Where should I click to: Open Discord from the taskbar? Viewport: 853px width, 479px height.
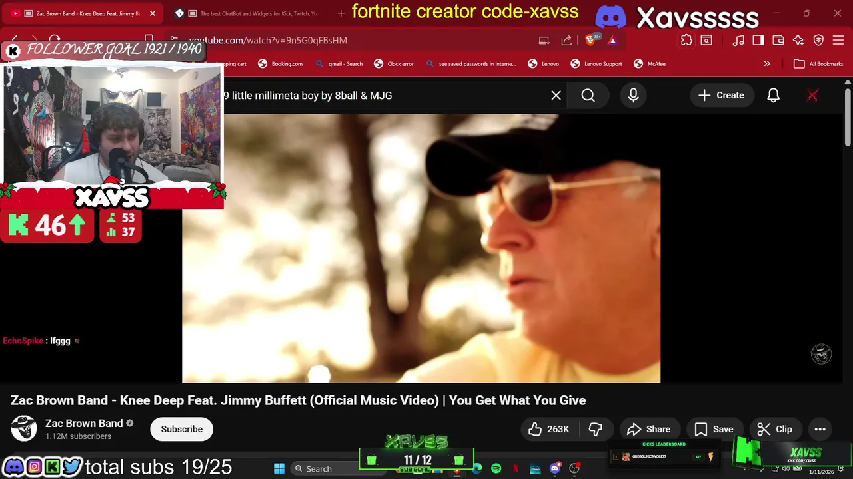[554, 468]
